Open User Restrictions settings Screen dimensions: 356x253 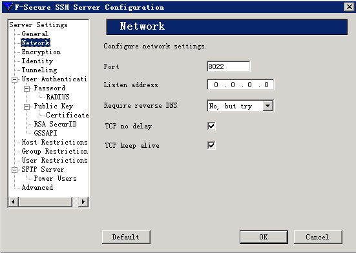pos(54,161)
